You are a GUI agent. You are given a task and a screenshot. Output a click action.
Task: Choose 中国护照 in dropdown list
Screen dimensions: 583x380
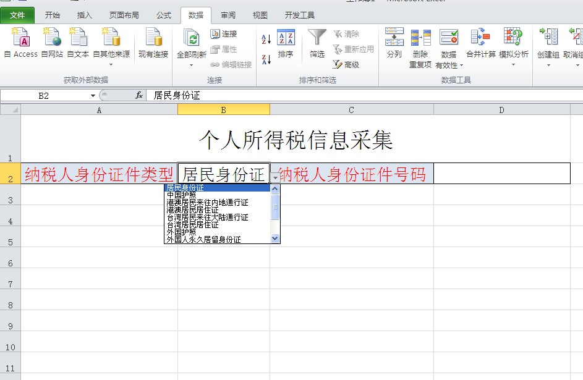click(217, 195)
